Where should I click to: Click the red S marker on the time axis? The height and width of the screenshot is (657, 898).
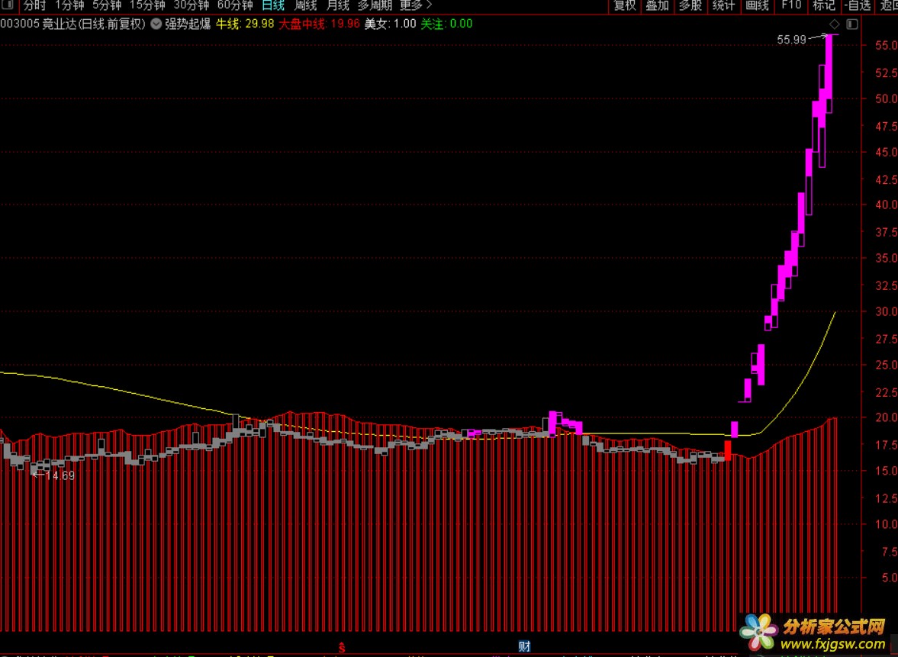point(342,648)
